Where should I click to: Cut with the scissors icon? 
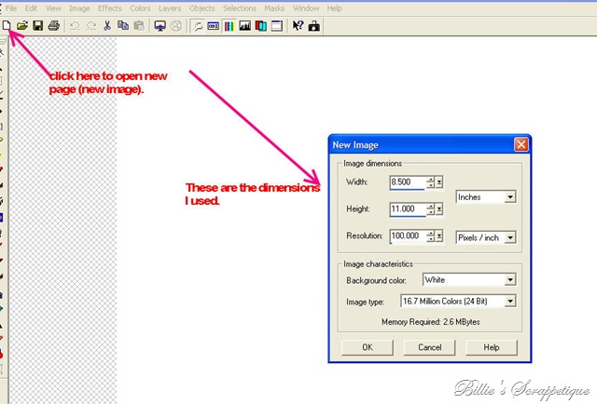107,26
